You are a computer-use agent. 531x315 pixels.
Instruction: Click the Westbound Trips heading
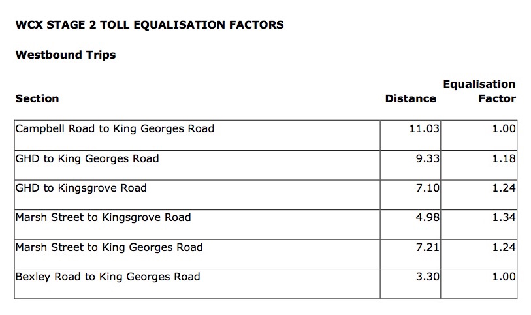65,55
